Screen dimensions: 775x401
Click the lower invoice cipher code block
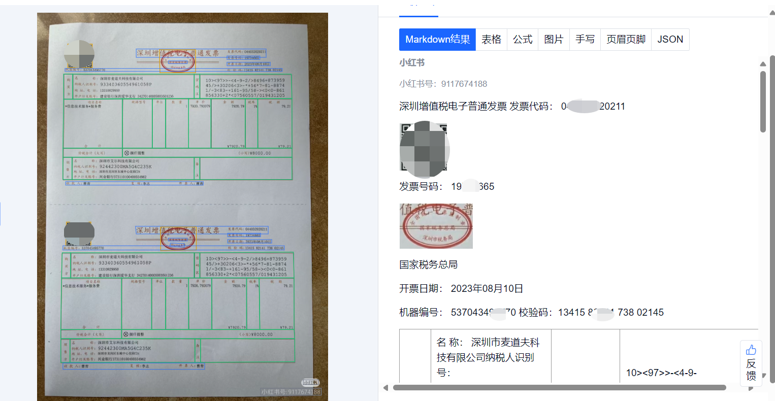pos(247,266)
